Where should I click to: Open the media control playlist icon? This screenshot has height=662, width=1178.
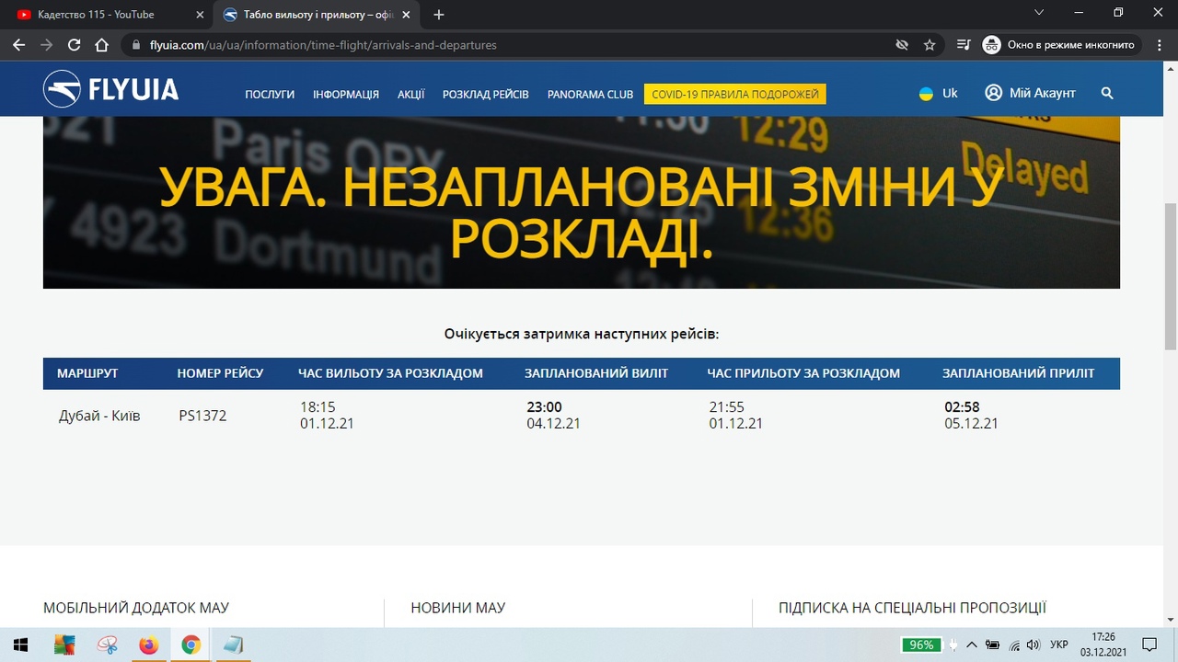[963, 45]
